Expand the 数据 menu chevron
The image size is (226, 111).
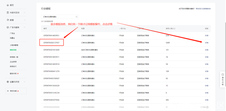click(x=24, y=20)
